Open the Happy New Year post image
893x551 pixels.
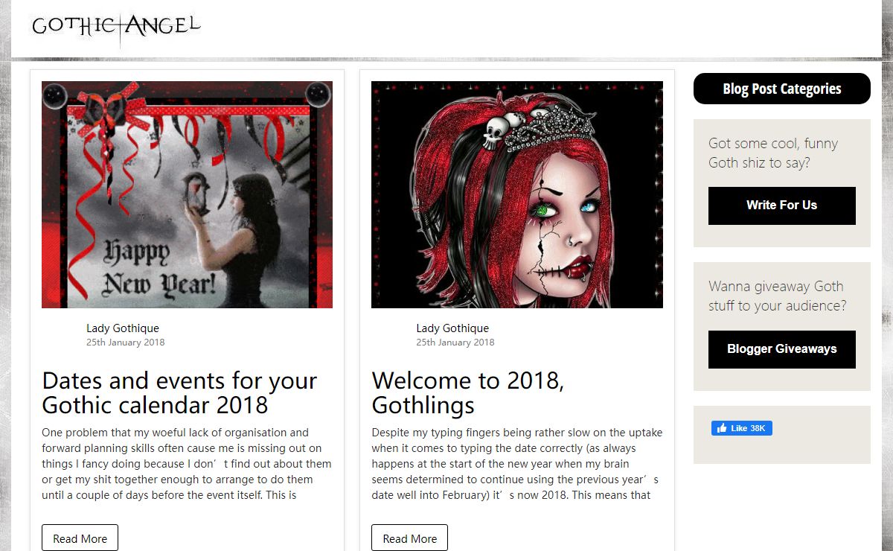click(187, 194)
